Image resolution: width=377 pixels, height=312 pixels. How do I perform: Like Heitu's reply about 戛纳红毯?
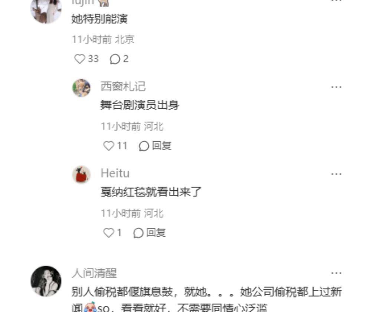click(x=108, y=233)
